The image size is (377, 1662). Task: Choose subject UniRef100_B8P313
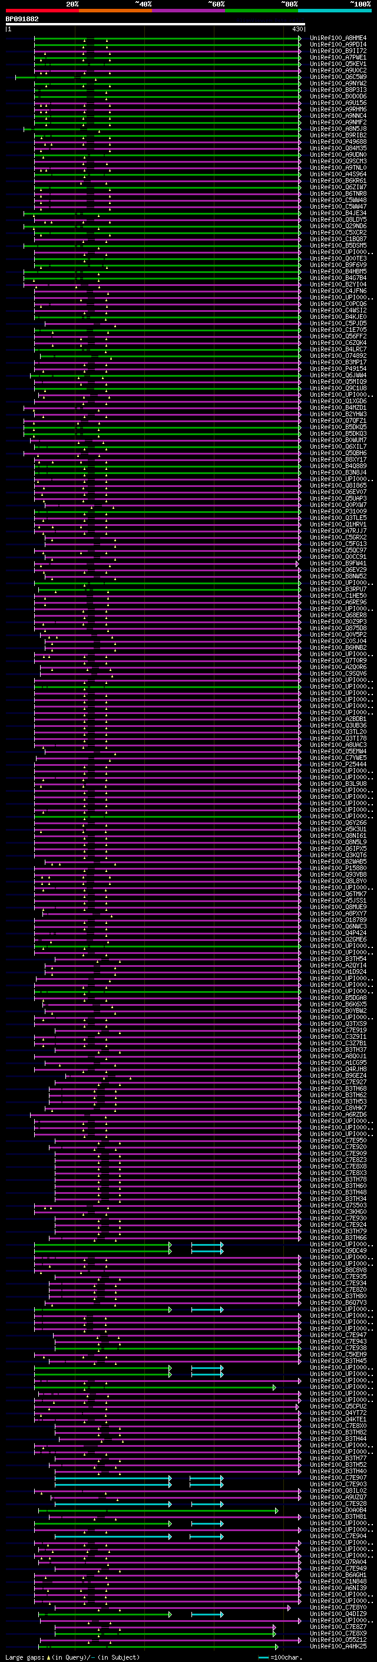[x=338, y=90]
